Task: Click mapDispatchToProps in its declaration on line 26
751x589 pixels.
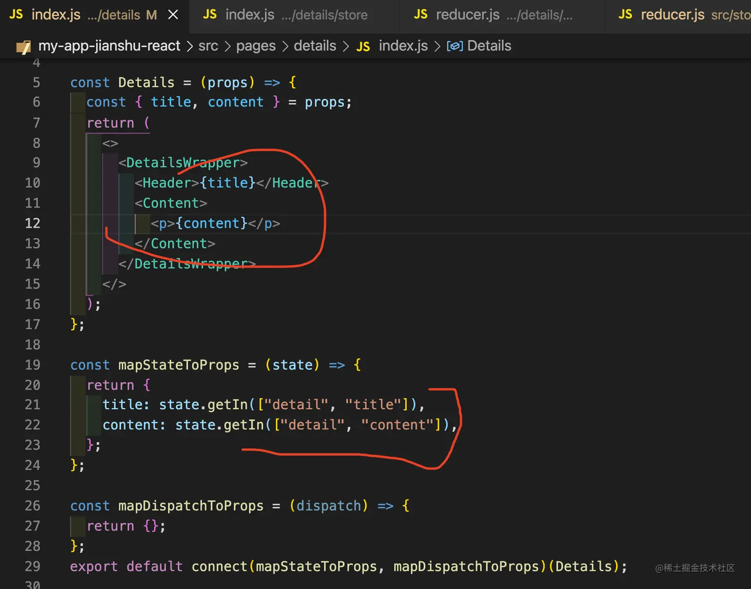Action: coord(191,506)
